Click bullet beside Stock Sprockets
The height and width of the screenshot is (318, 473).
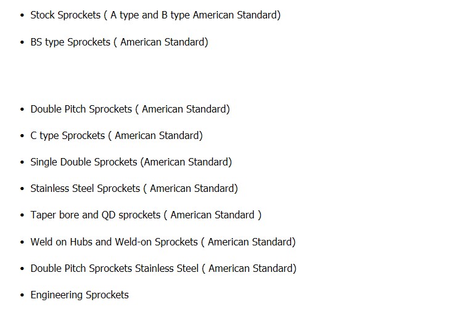(22, 15)
